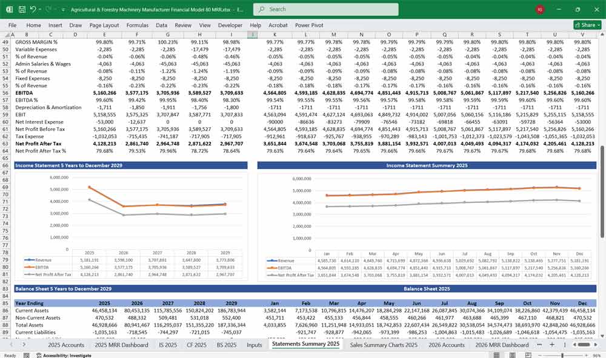Click the Undo icon

[x=33, y=9]
